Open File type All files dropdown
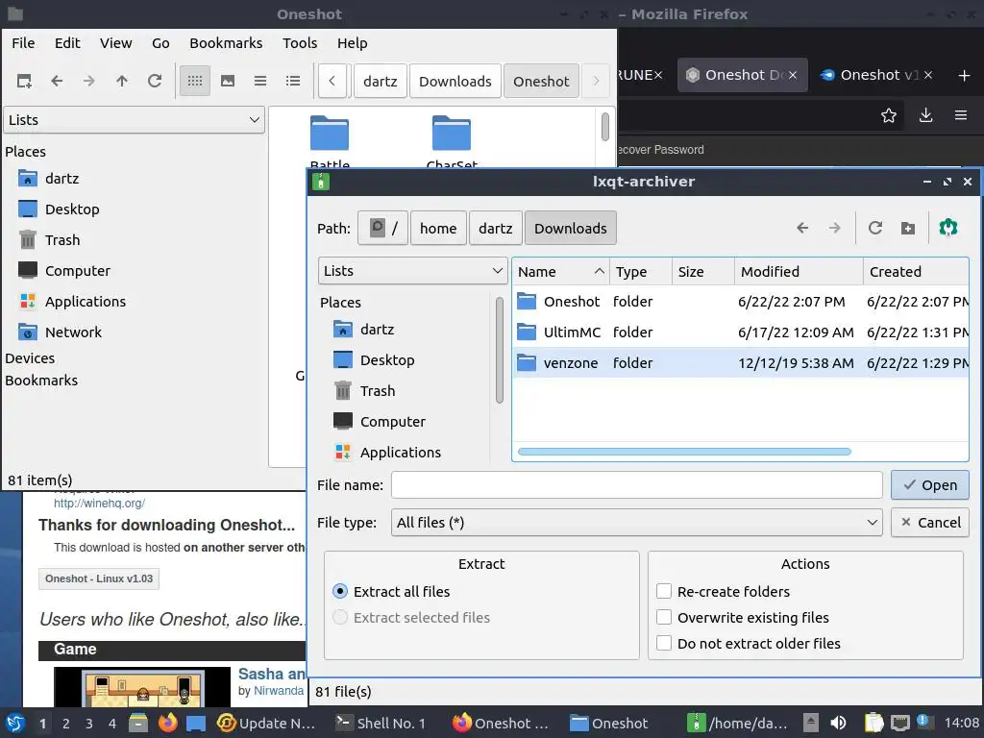The image size is (984, 738). (x=636, y=522)
